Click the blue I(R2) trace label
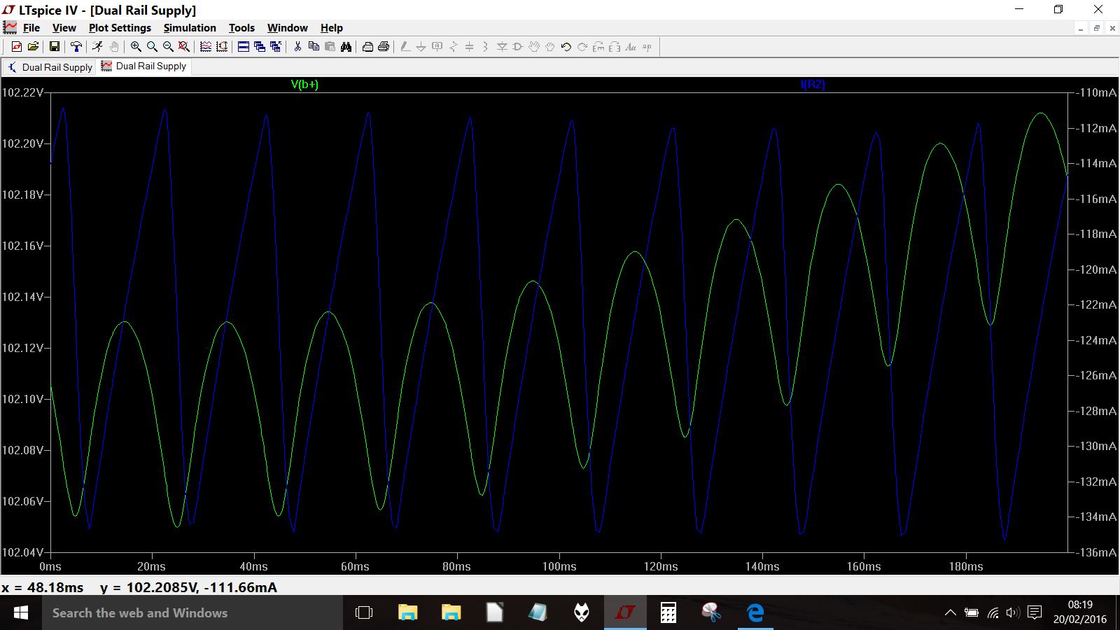The image size is (1120, 630). 813,85
